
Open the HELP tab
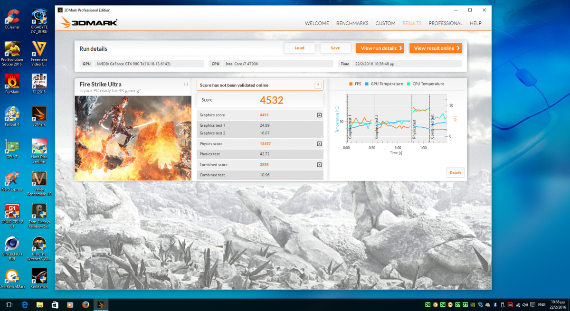475,23
